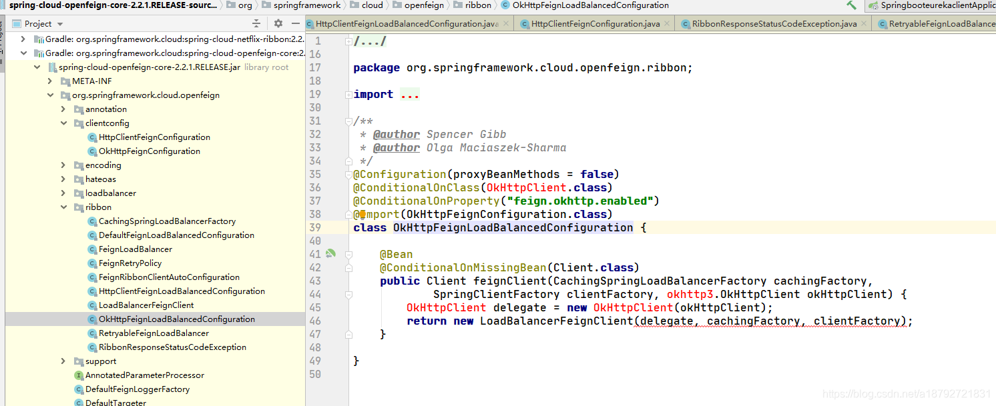Click the Collapse All icon in Project panel
This screenshot has width=996, height=406.
256,23
